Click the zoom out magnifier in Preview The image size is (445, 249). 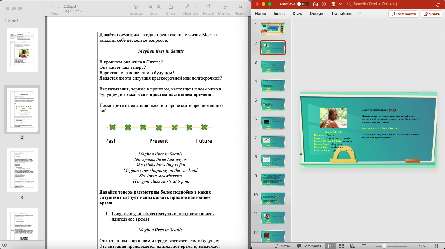[151, 7]
